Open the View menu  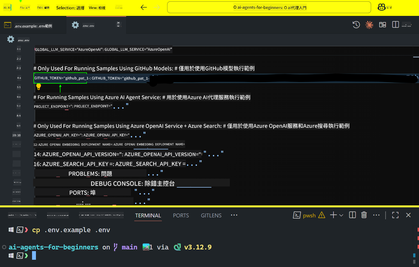click(97, 8)
